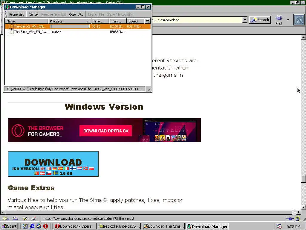306x230 pixels.
Task: Switch to the Downloads - Opera taskbar window
Action: (x=75, y=226)
